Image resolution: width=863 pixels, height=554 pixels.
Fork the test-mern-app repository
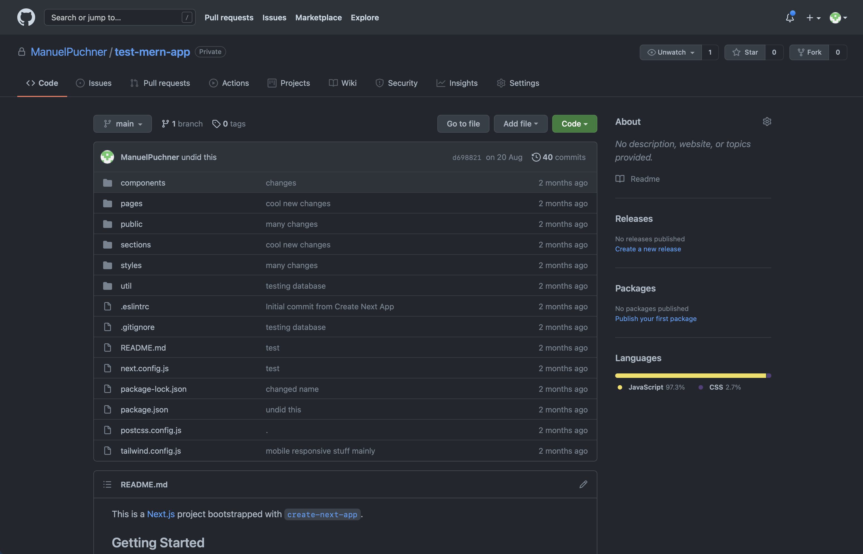(x=809, y=52)
